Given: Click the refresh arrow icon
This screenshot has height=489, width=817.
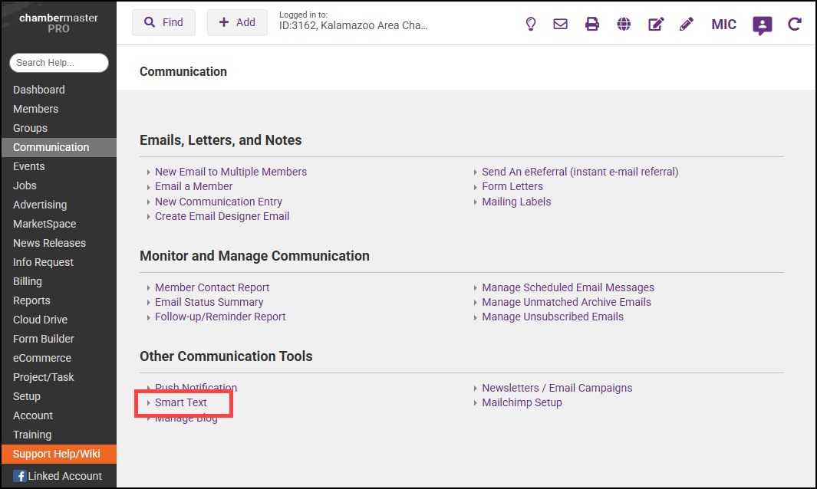Looking at the screenshot, I should pyautogui.click(x=795, y=24).
